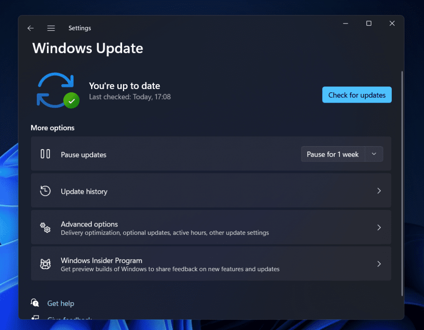Click the Pause updates row
Viewport: 424px width, 330px height.
point(166,154)
